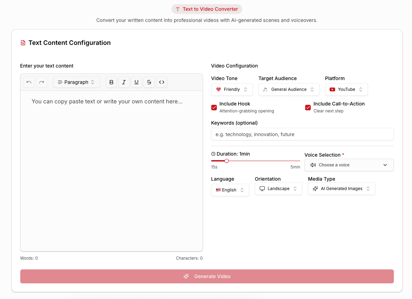Click the Voice Selection label
412x299 pixels.
pos(322,155)
